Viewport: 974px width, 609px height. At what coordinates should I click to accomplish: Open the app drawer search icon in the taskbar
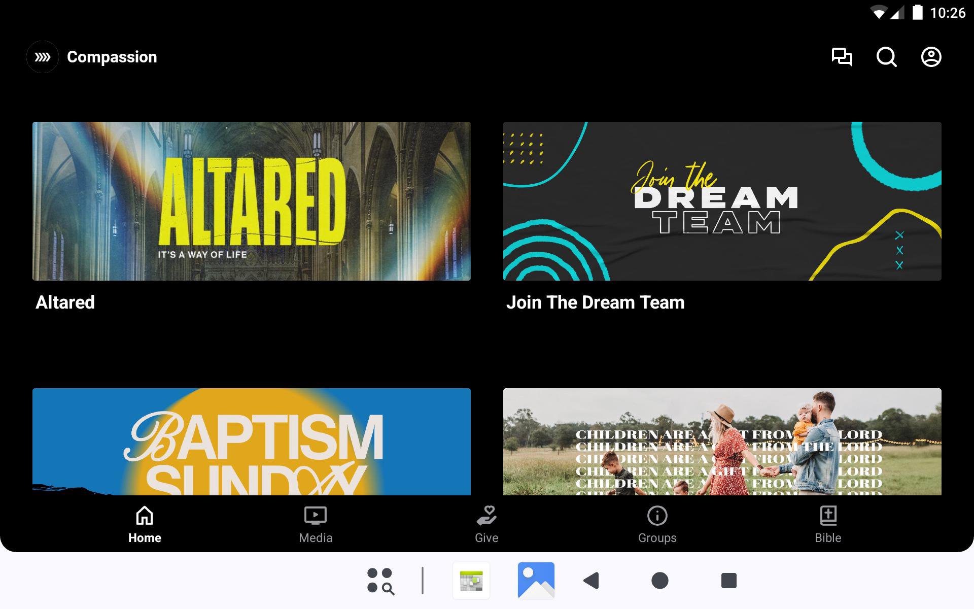point(380,581)
